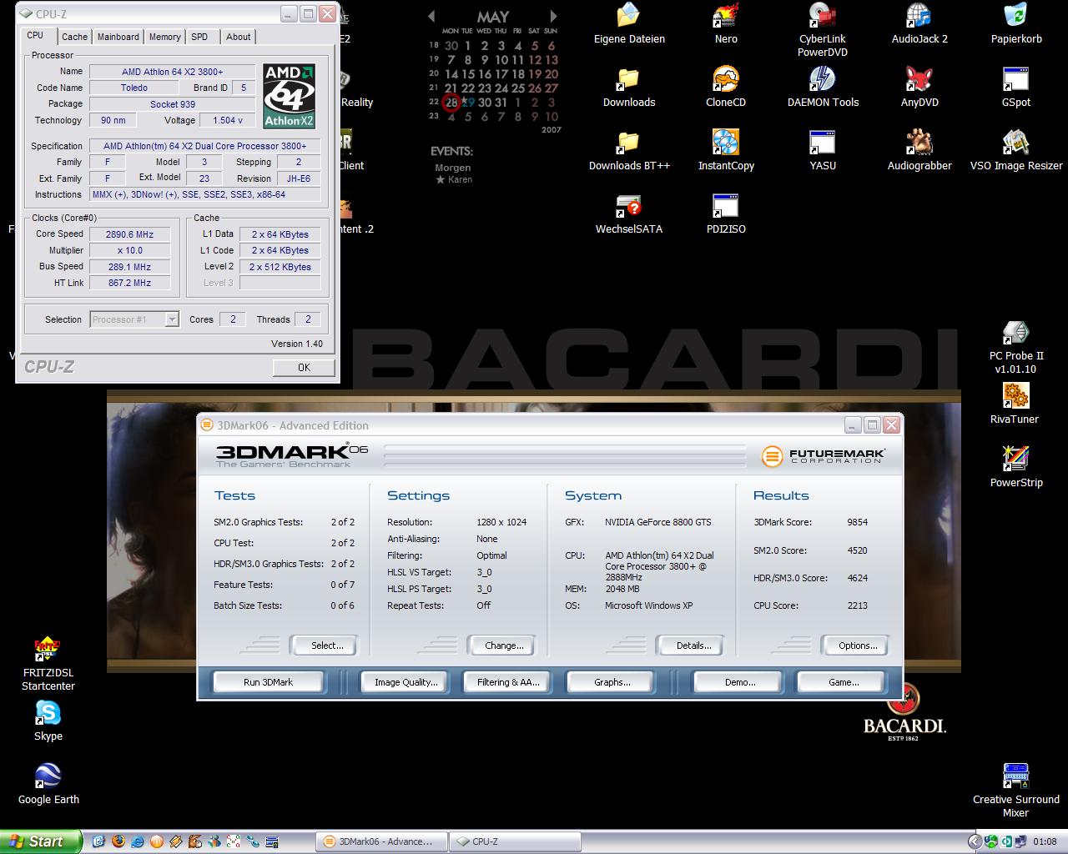This screenshot has width=1068, height=854.
Task: Open the YASU shortcut
Action: [x=823, y=151]
